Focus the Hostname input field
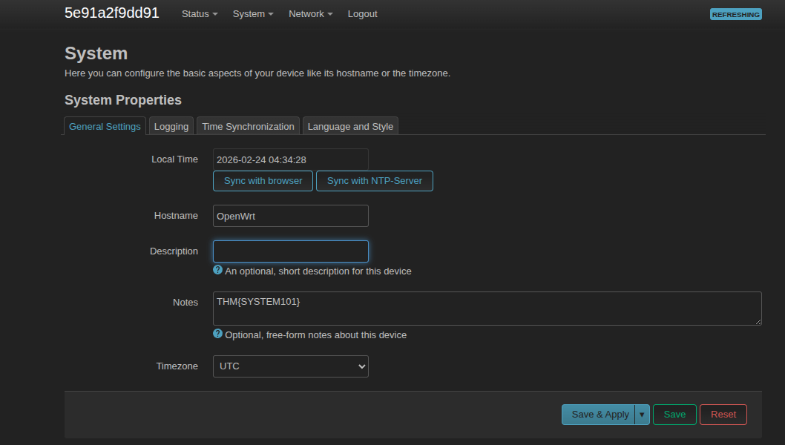The height and width of the screenshot is (445, 785). (x=290, y=216)
